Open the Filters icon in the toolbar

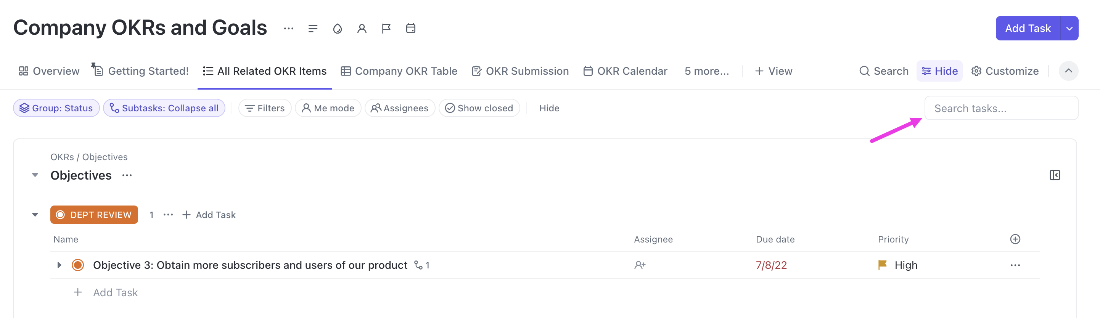click(x=250, y=108)
